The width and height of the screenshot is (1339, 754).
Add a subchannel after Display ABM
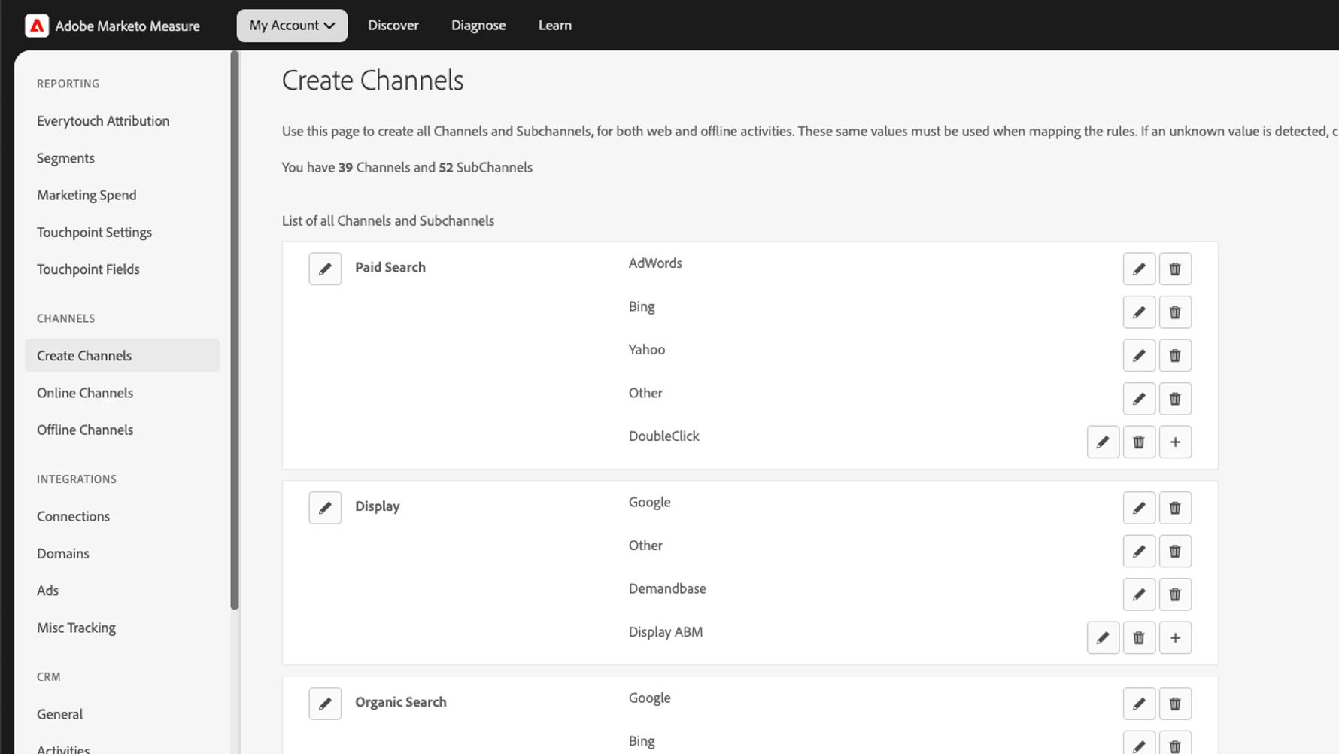(x=1175, y=637)
